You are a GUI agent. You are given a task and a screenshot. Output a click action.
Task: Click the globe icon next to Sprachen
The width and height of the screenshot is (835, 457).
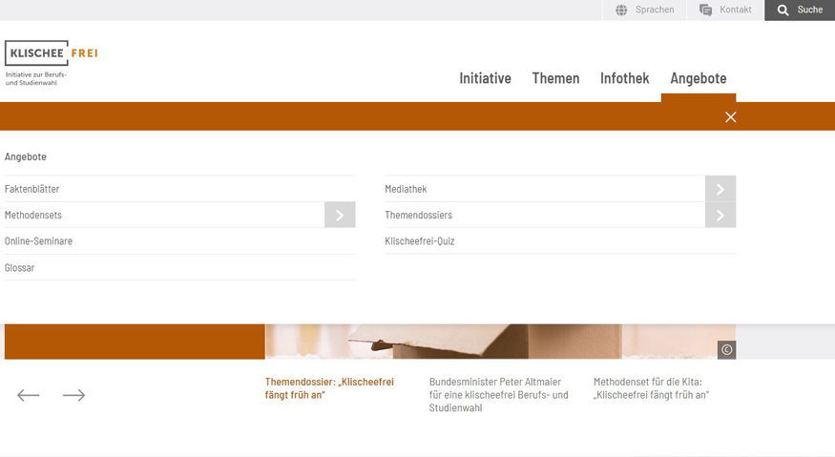pyautogui.click(x=621, y=10)
